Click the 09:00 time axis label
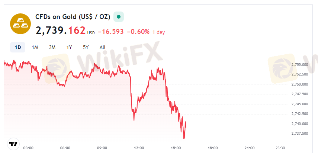The height and width of the screenshot is (157, 318). (102, 148)
